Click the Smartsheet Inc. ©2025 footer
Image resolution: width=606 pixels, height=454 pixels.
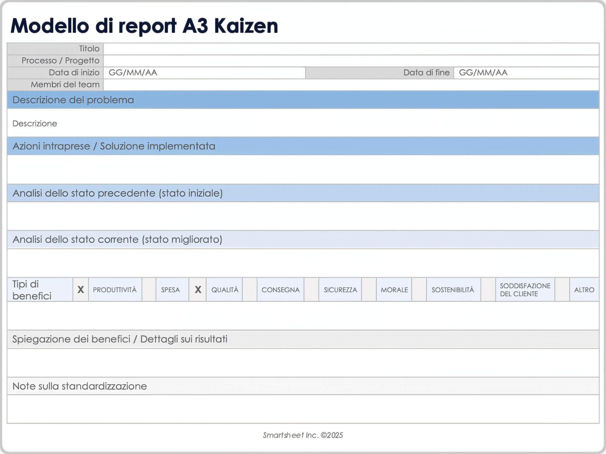[302, 435]
